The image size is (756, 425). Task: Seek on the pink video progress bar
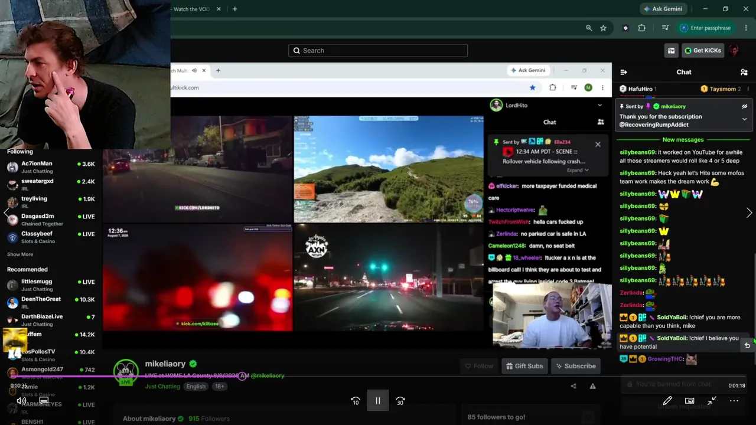pyautogui.click(x=378, y=376)
